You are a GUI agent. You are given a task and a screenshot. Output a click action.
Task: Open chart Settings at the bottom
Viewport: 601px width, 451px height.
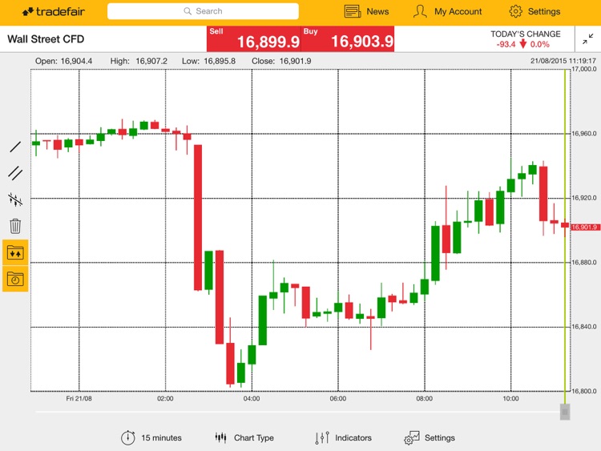(430, 437)
